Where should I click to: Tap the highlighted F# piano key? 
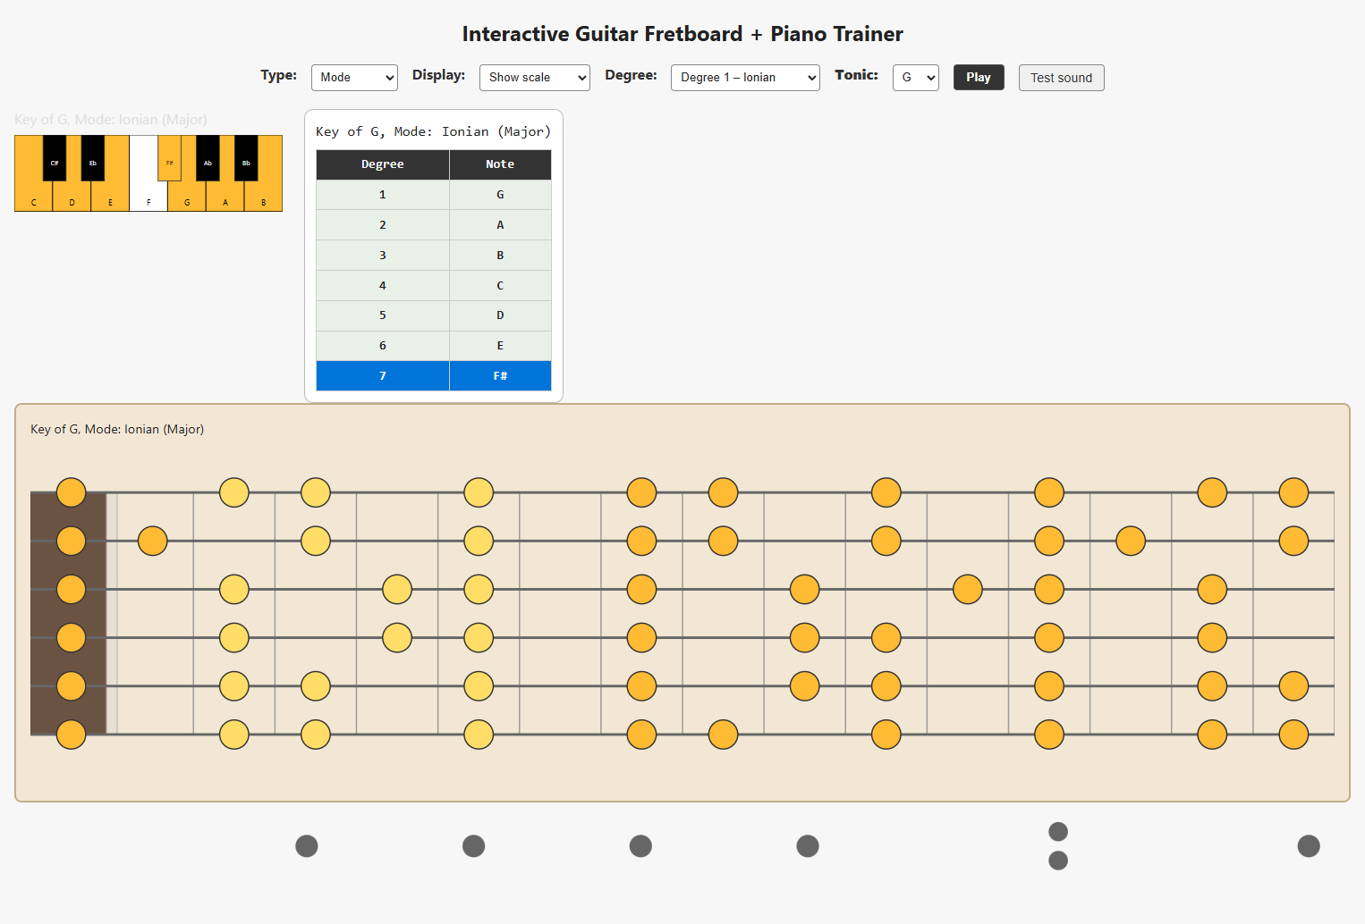170,158
